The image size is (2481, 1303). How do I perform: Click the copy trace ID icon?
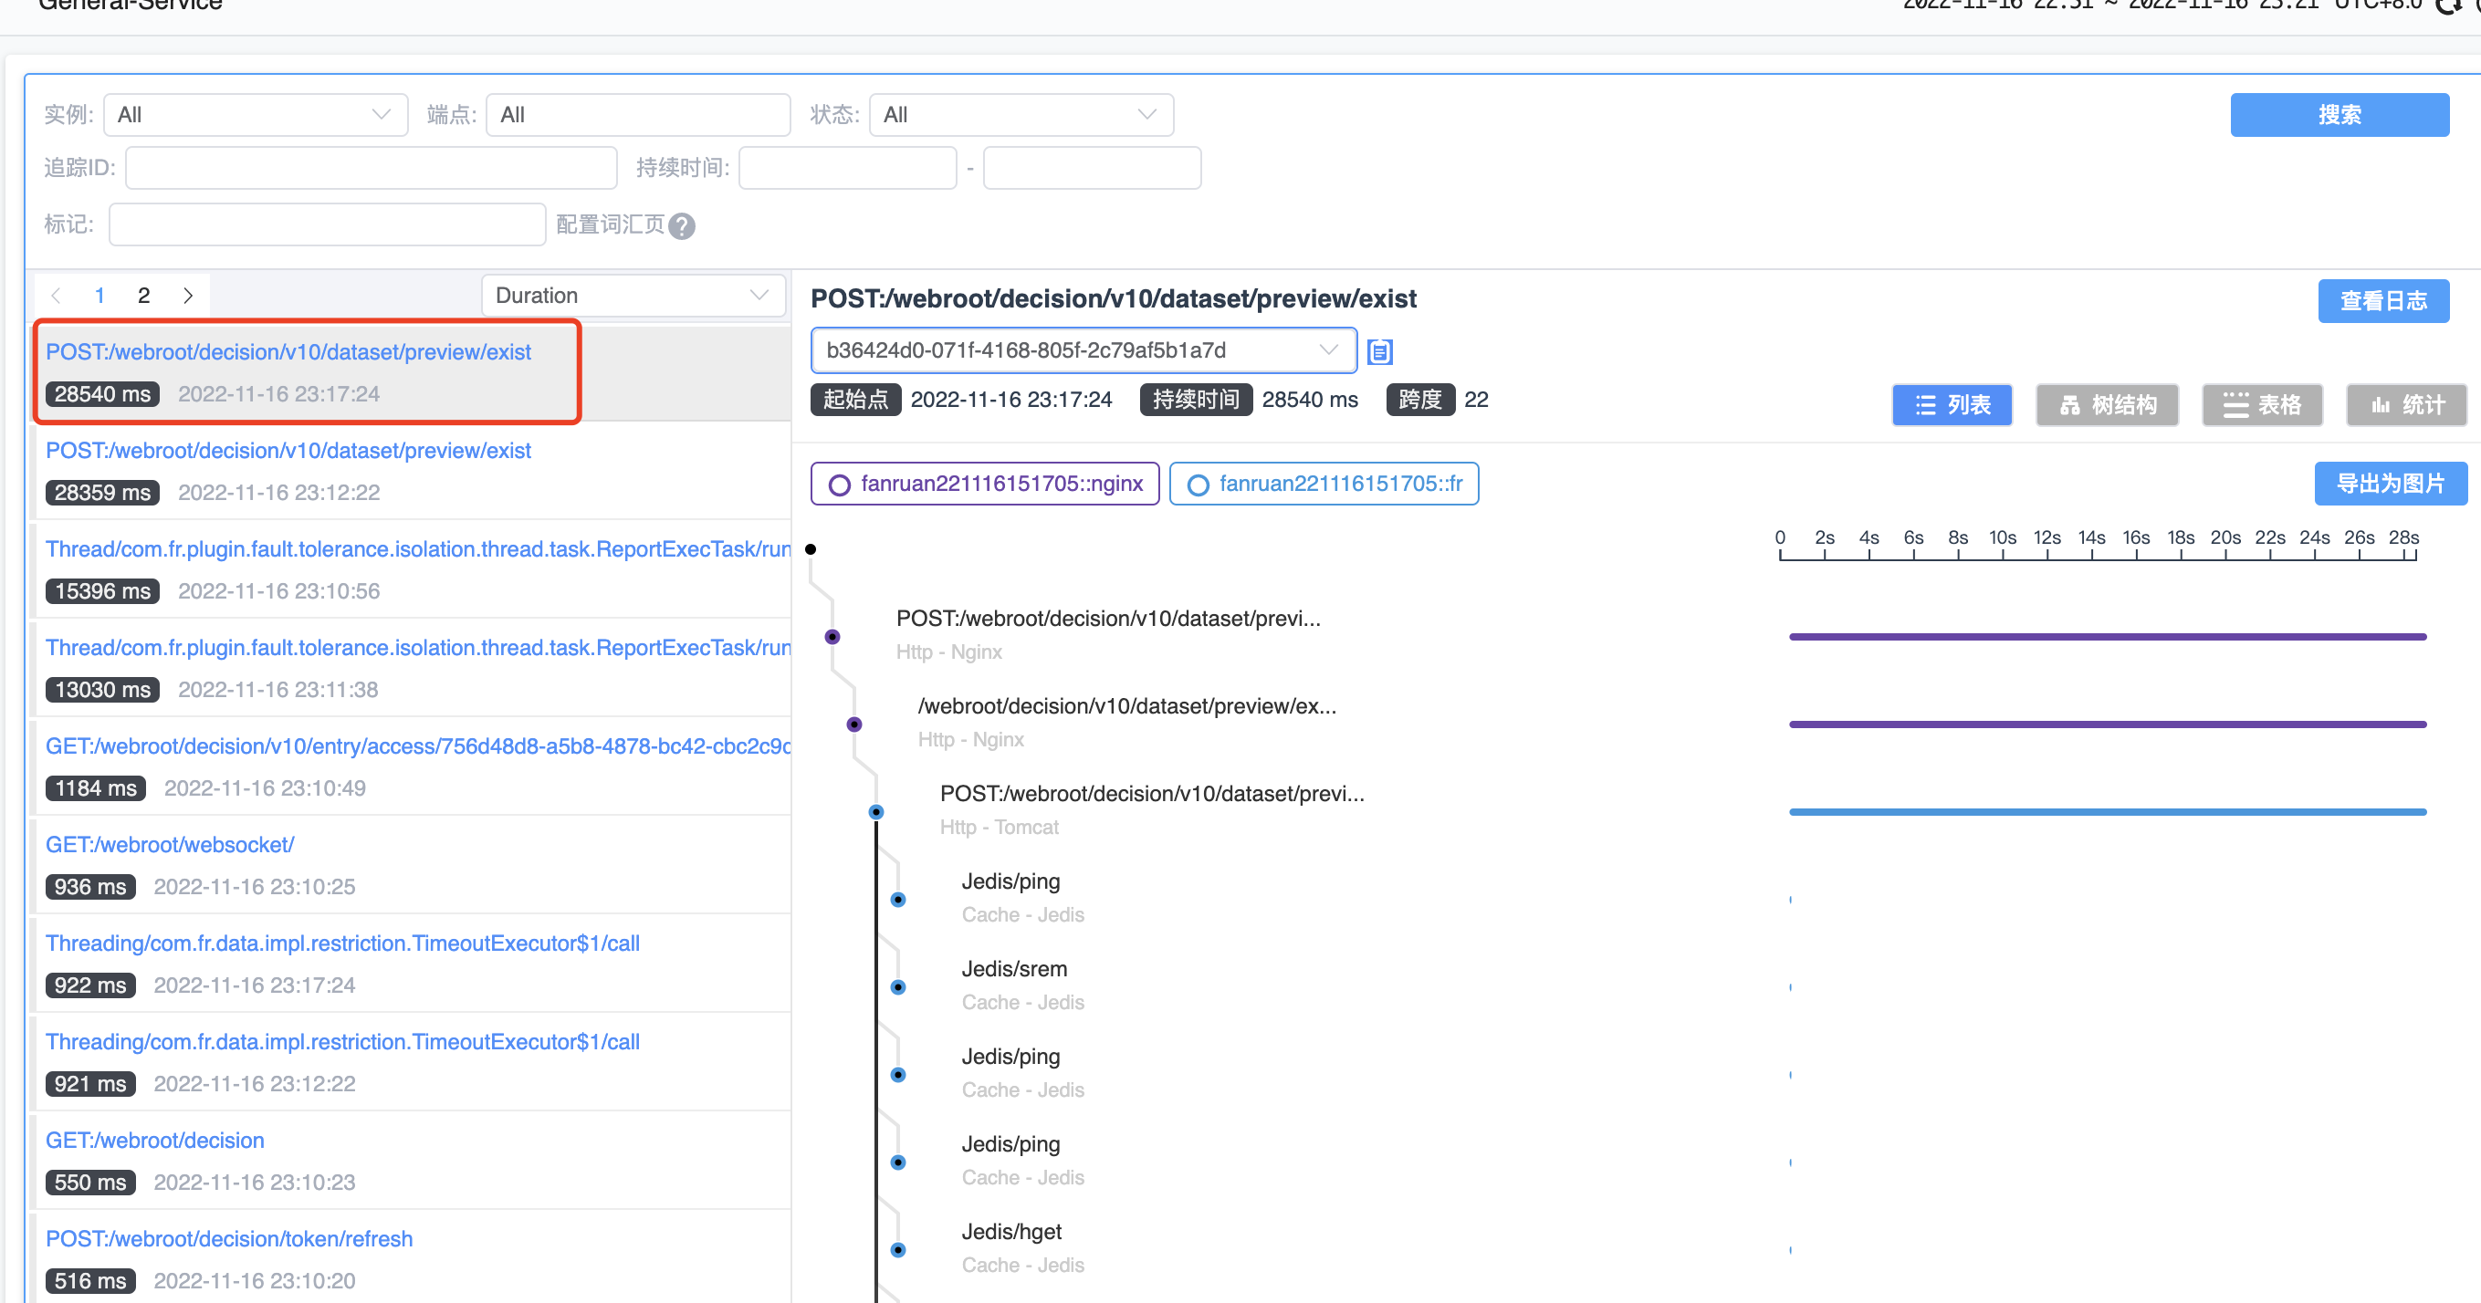point(1379,351)
